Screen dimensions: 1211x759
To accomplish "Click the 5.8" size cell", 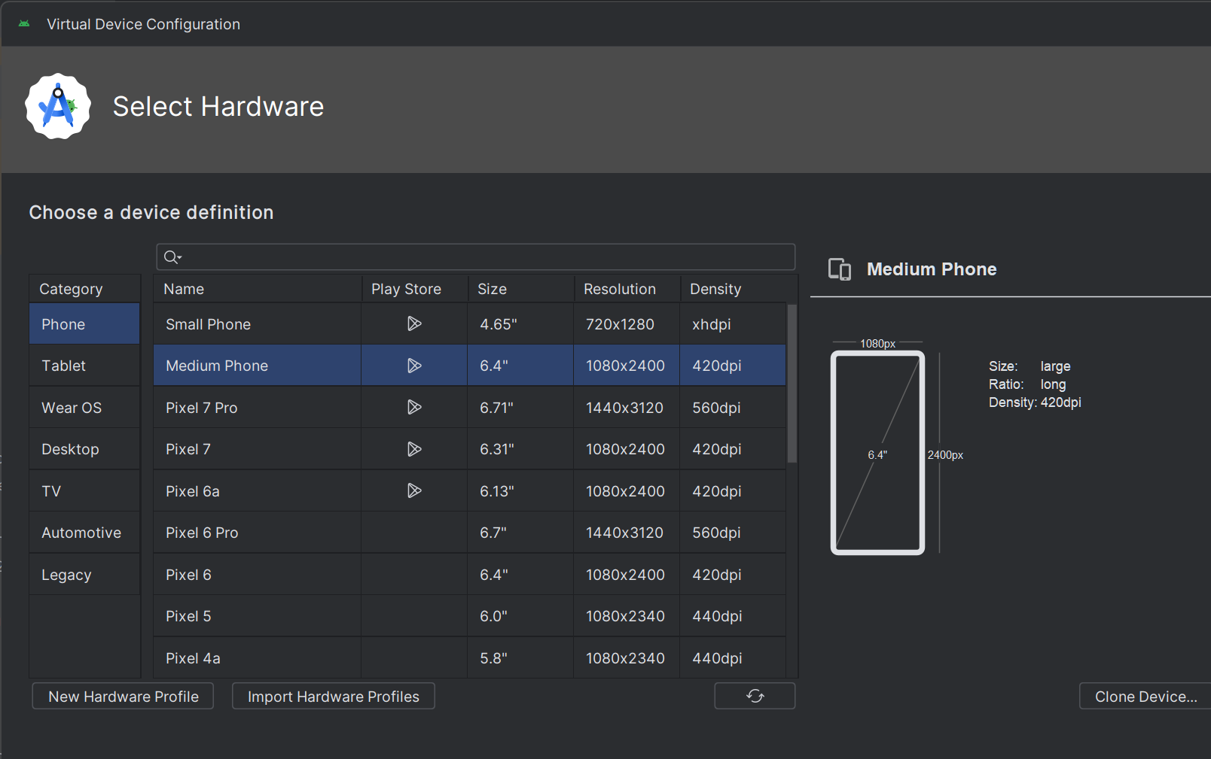I will pyautogui.click(x=520, y=658).
